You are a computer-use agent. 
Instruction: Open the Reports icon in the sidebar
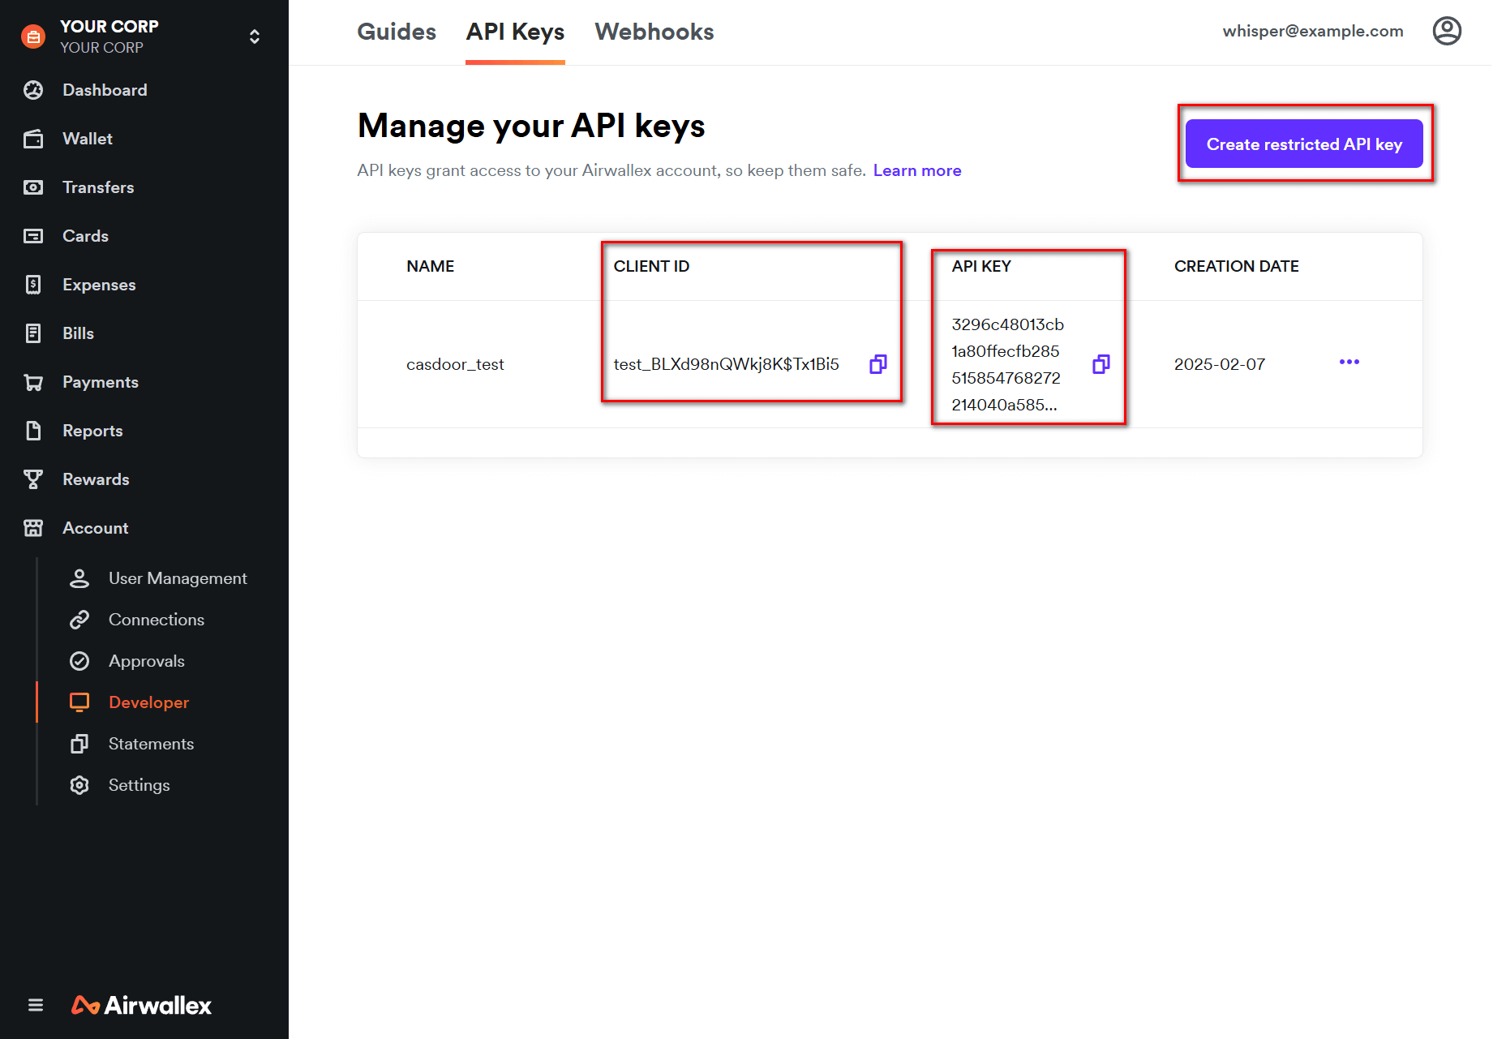[33, 430]
